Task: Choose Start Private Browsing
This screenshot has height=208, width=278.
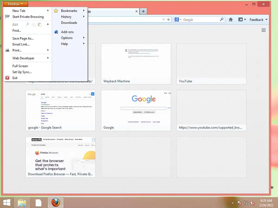Action: (x=28, y=17)
